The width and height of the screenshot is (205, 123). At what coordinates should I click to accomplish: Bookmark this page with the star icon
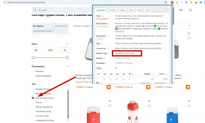click(166, 2)
